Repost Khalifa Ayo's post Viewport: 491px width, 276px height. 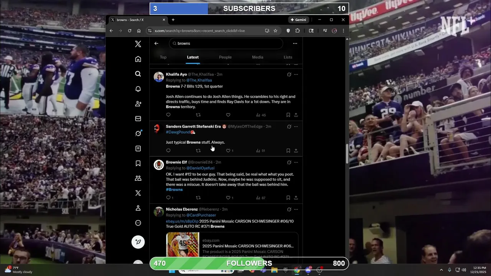coord(198,115)
